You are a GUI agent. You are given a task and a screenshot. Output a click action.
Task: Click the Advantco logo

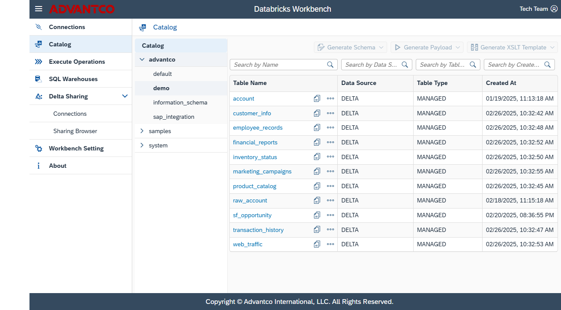click(82, 9)
